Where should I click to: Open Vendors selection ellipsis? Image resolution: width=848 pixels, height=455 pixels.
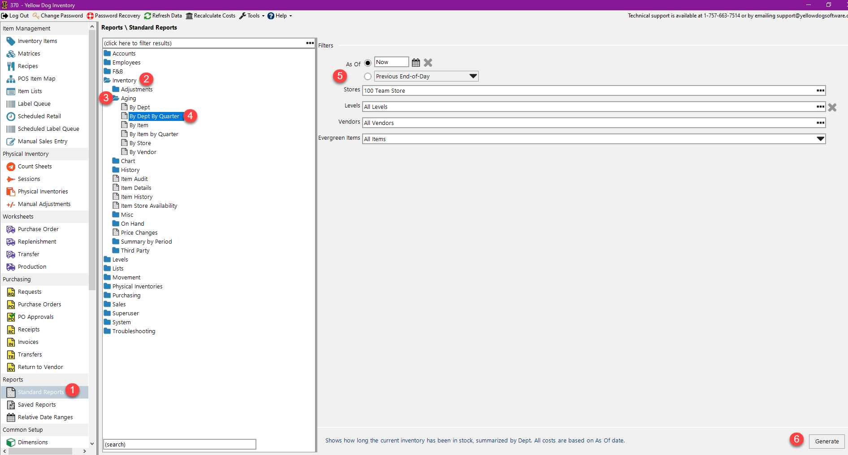pyautogui.click(x=820, y=123)
